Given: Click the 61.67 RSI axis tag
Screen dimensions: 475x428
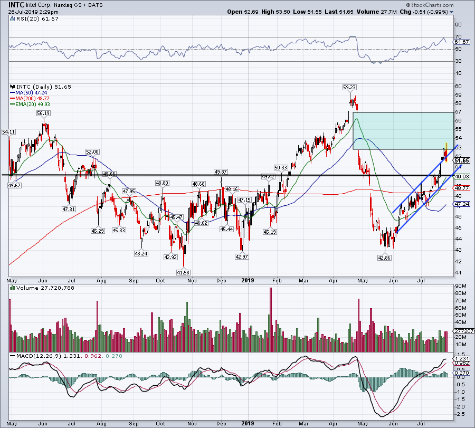Looking at the screenshot, I should pyautogui.click(x=462, y=42).
